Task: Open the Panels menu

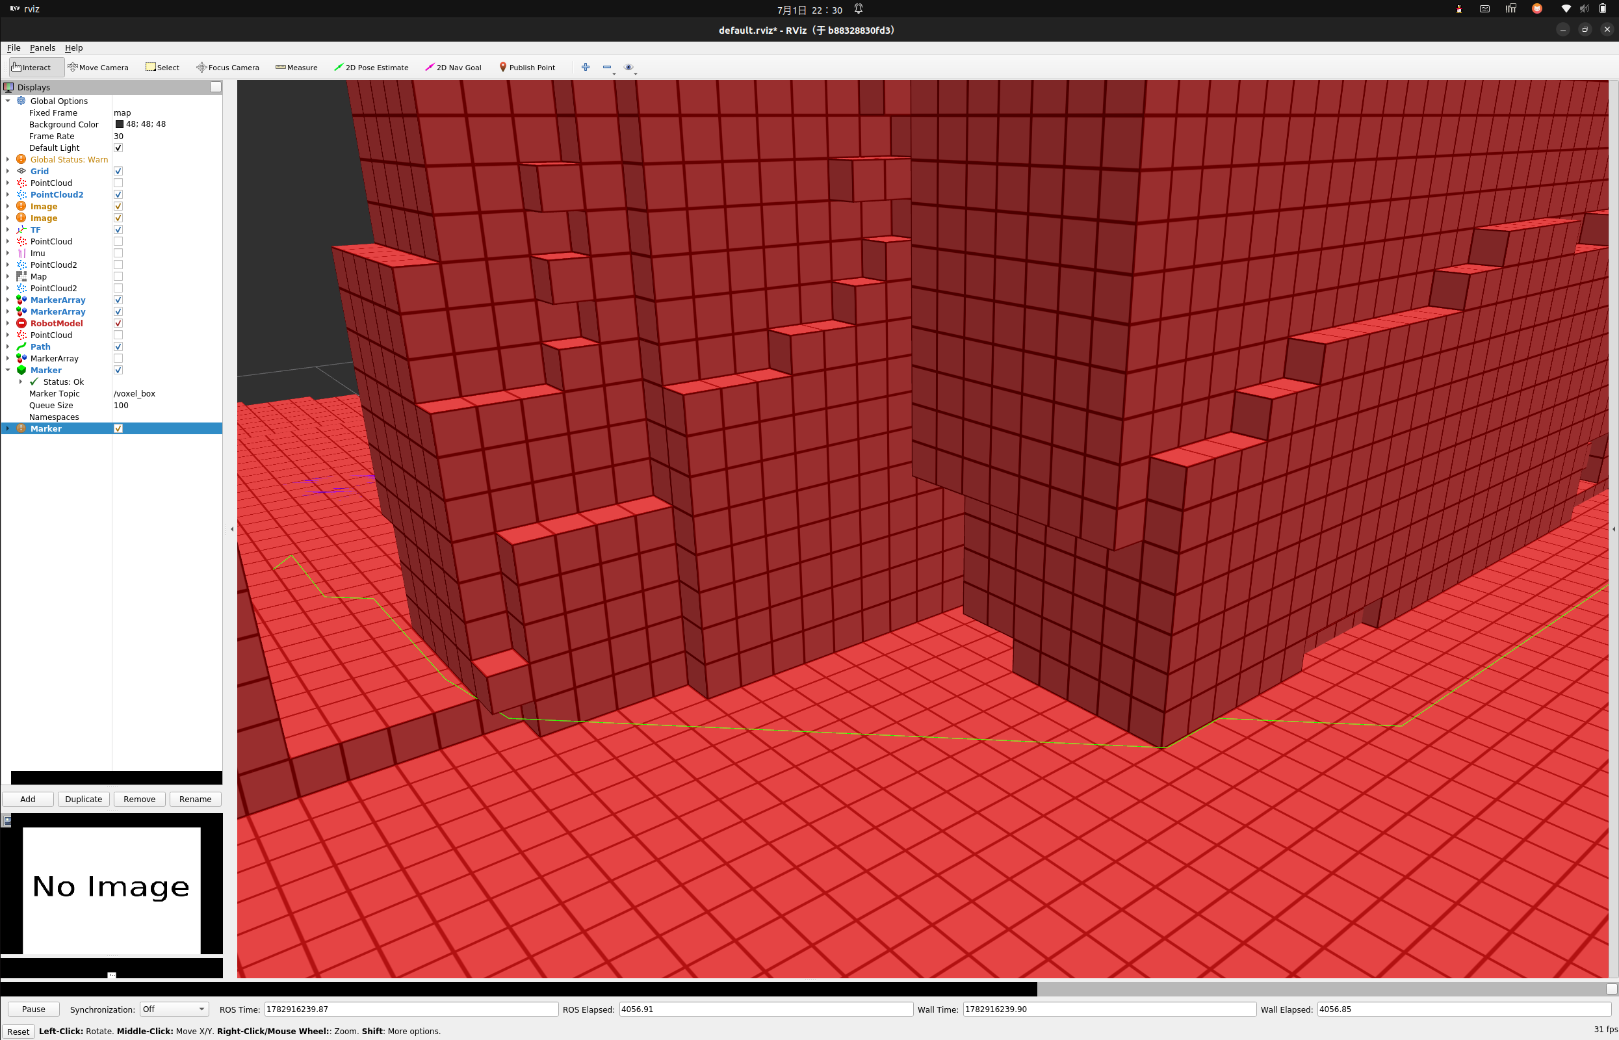Action: (x=42, y=48)
